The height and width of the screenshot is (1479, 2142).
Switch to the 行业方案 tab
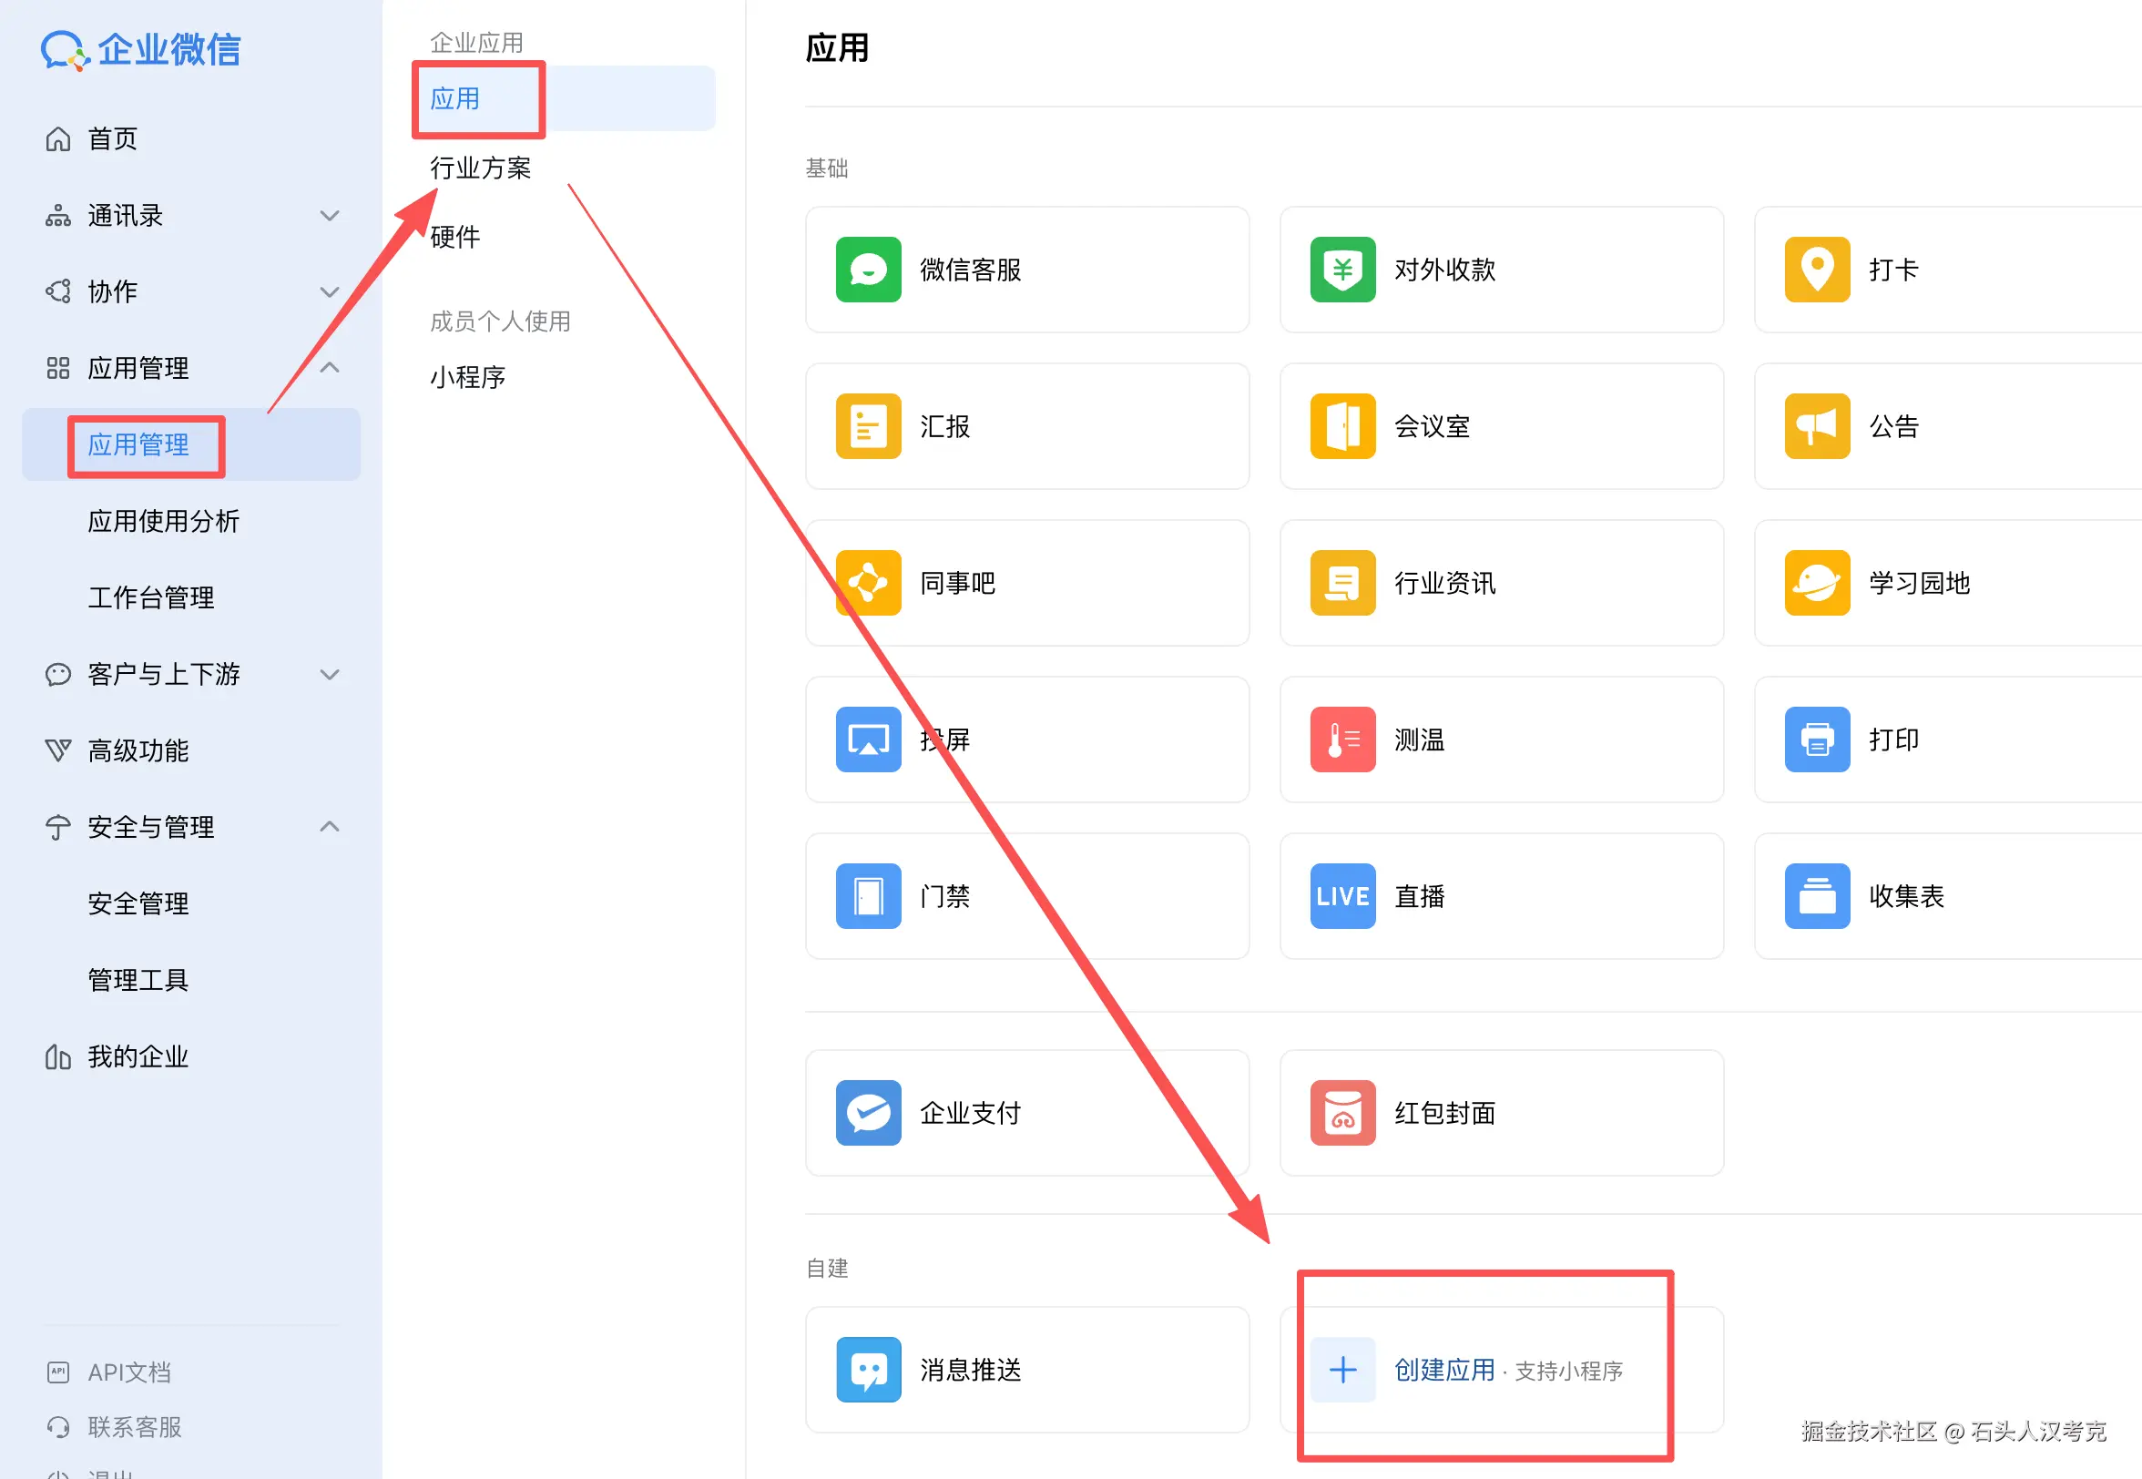(480, 168)
